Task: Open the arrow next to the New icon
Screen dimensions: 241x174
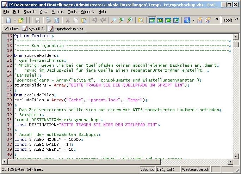Action: pos(15,20)
